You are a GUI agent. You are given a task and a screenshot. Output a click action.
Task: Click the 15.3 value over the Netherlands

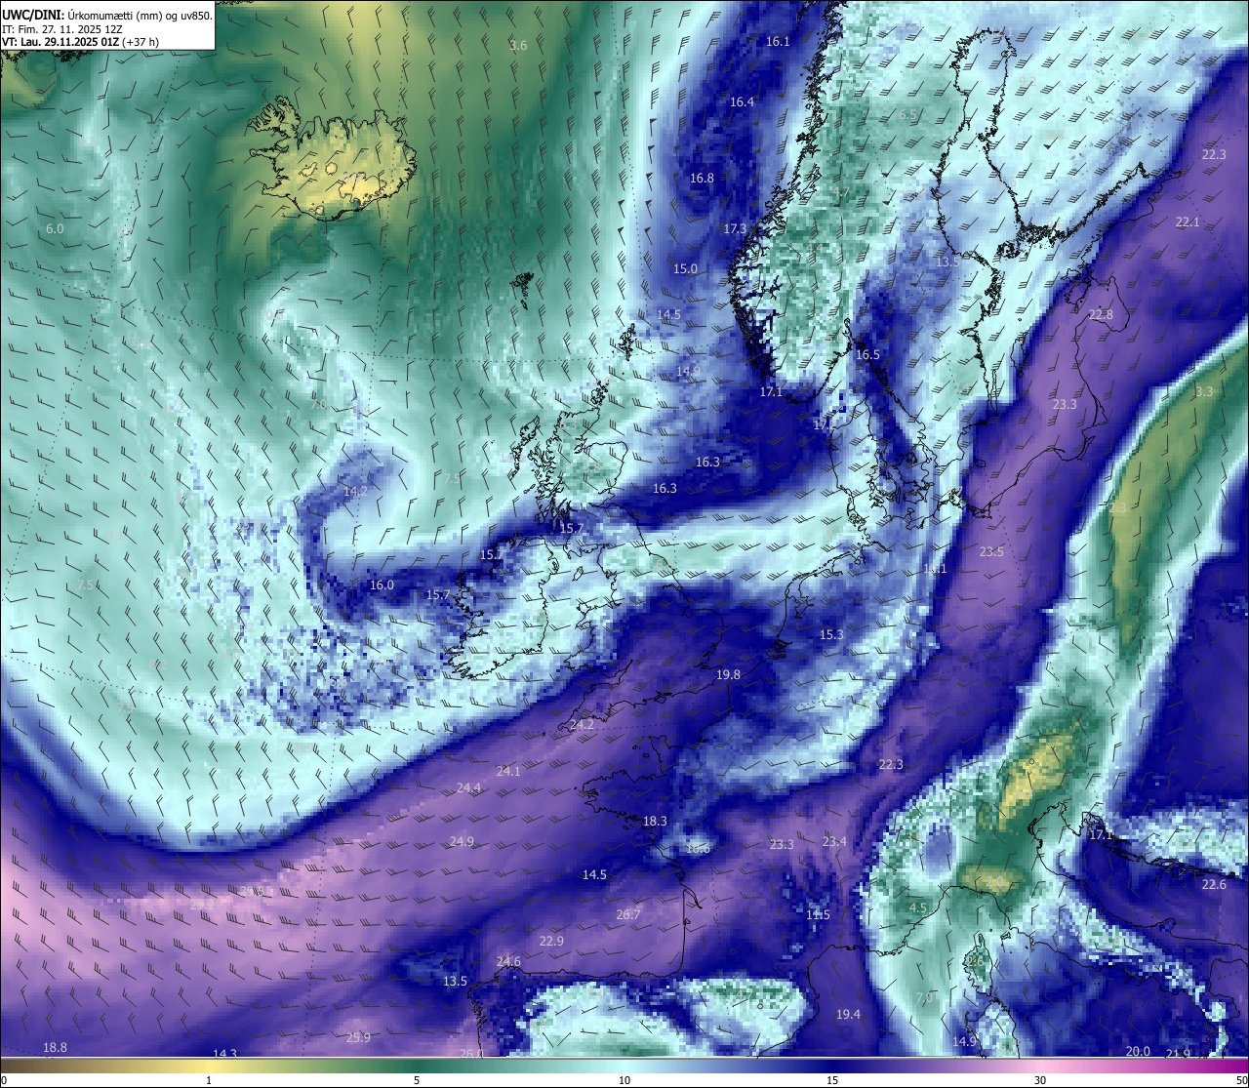(831, 635)
